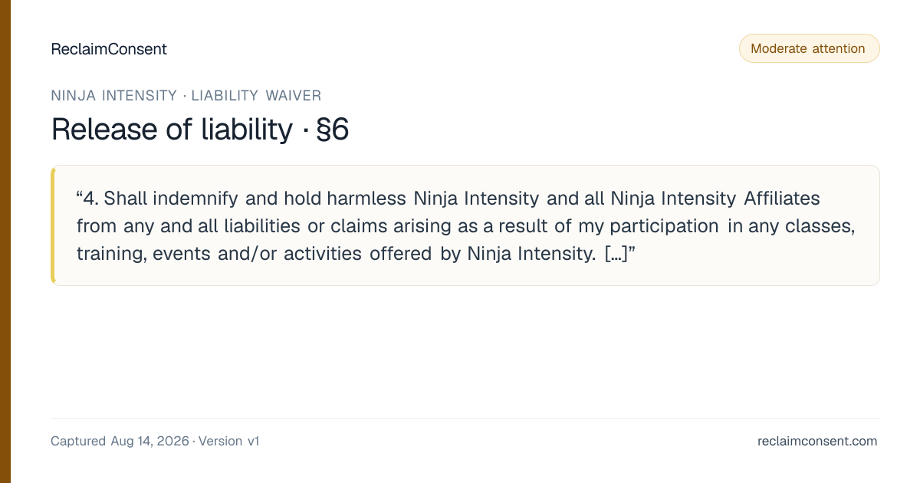Click the yellow accent bar of the quote
The height and width of the screenshot is (483, 920).
coord(53,225)
